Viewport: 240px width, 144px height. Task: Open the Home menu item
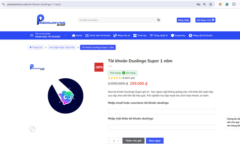[77, 35]
